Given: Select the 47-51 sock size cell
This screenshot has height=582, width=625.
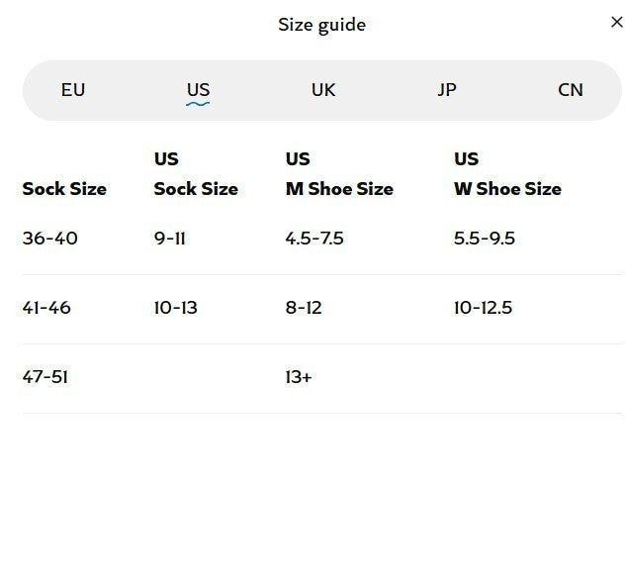Looking at the screenshot, I should [x=45, y=377].
